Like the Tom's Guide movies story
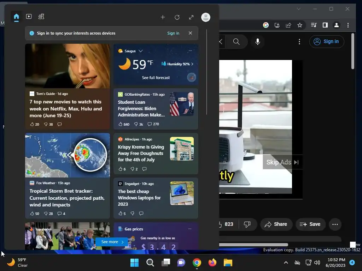Screen dimensions: 362x271 [35, 124]
